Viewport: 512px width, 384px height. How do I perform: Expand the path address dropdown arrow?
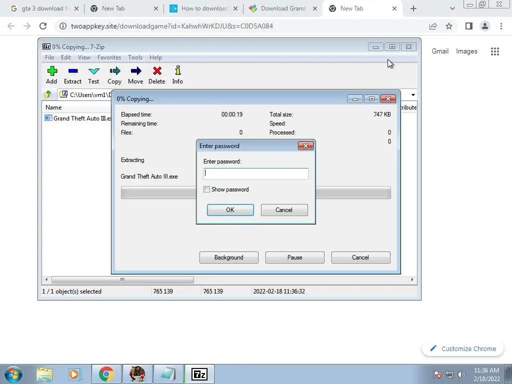[x=413, y=94]
